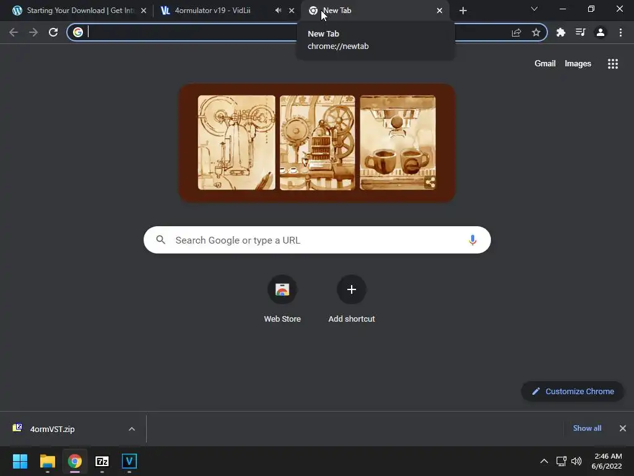
Task: Share the Google Doodle
Action: click(430, 183)
